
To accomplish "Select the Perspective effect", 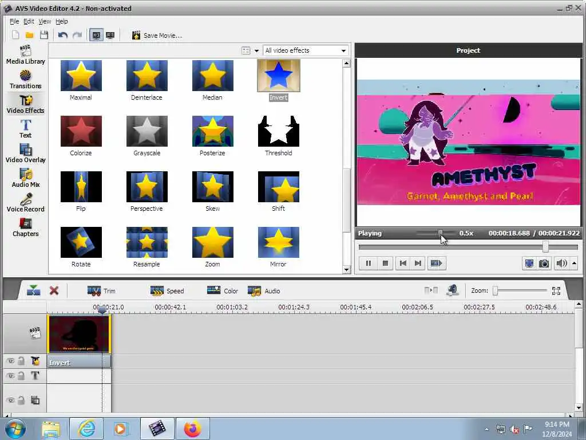I will pyautogui.click(x=147, y=187).
